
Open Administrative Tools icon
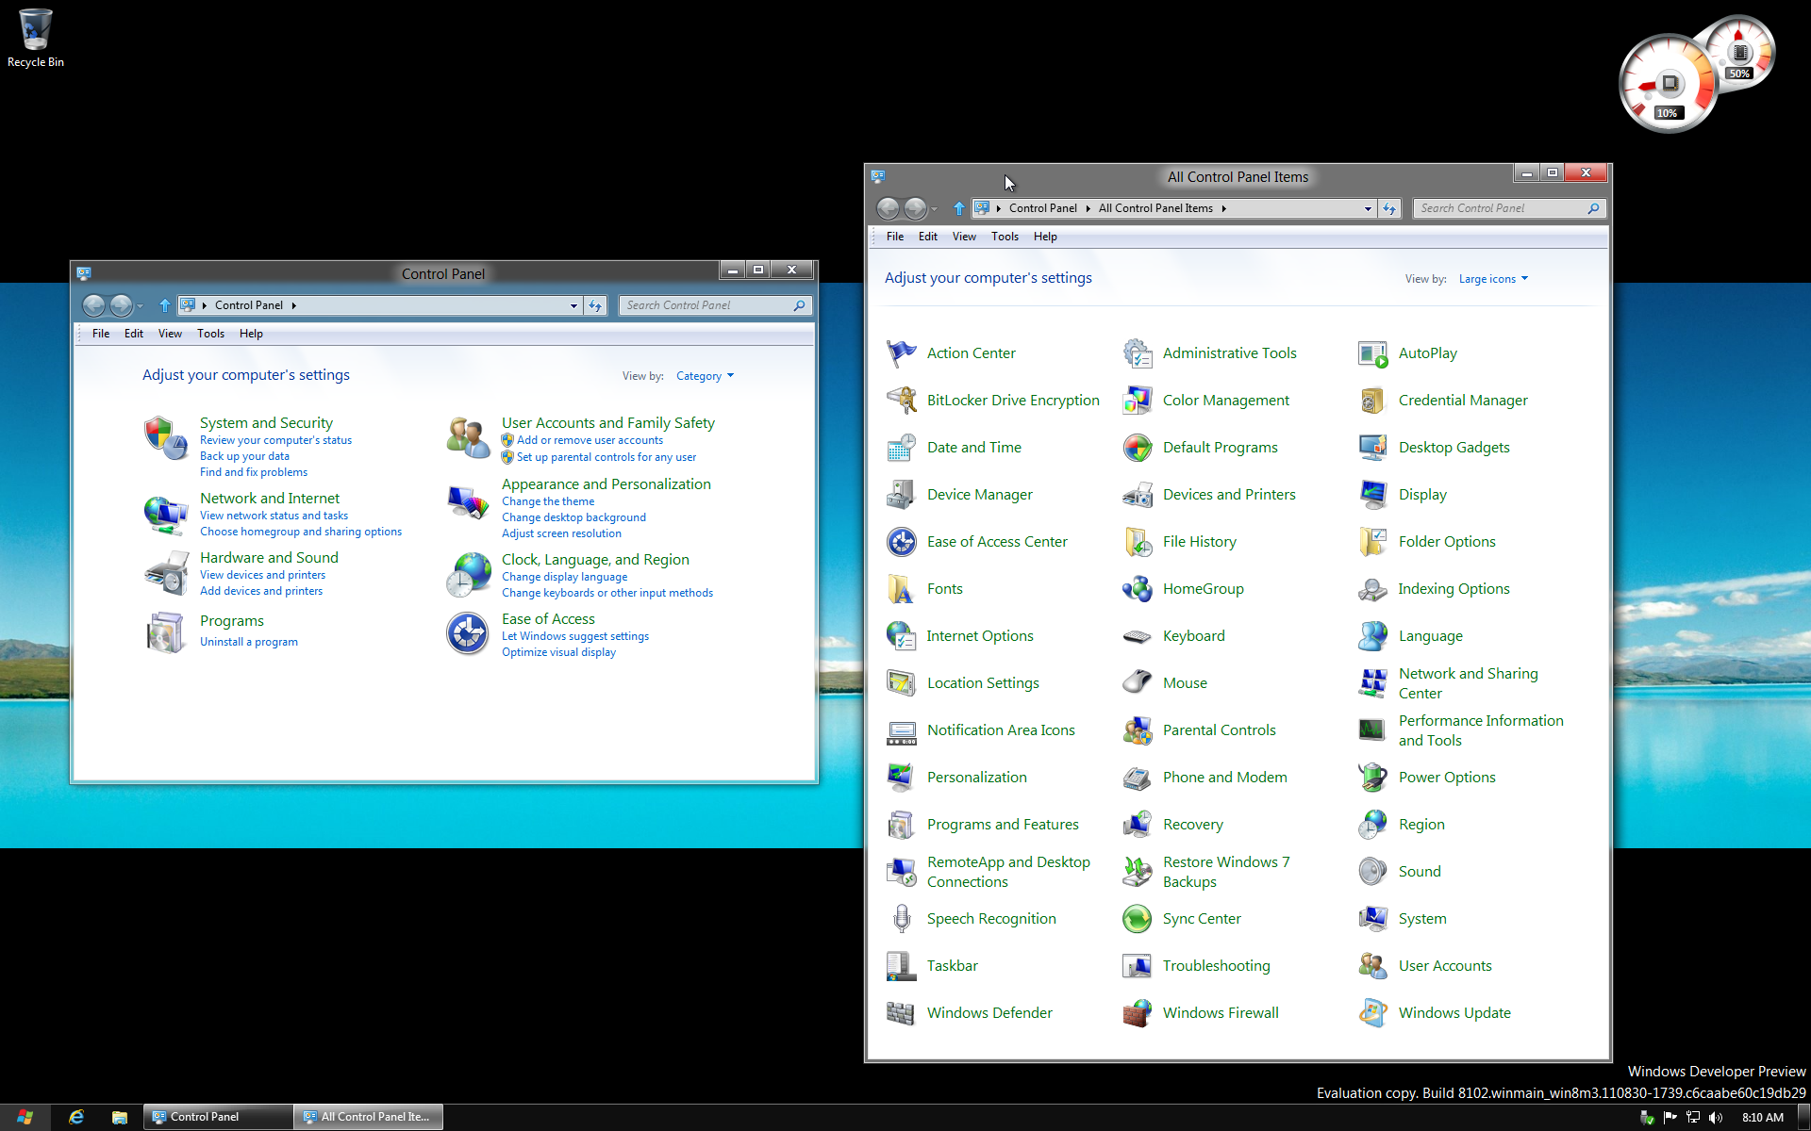click(1137, 353)
